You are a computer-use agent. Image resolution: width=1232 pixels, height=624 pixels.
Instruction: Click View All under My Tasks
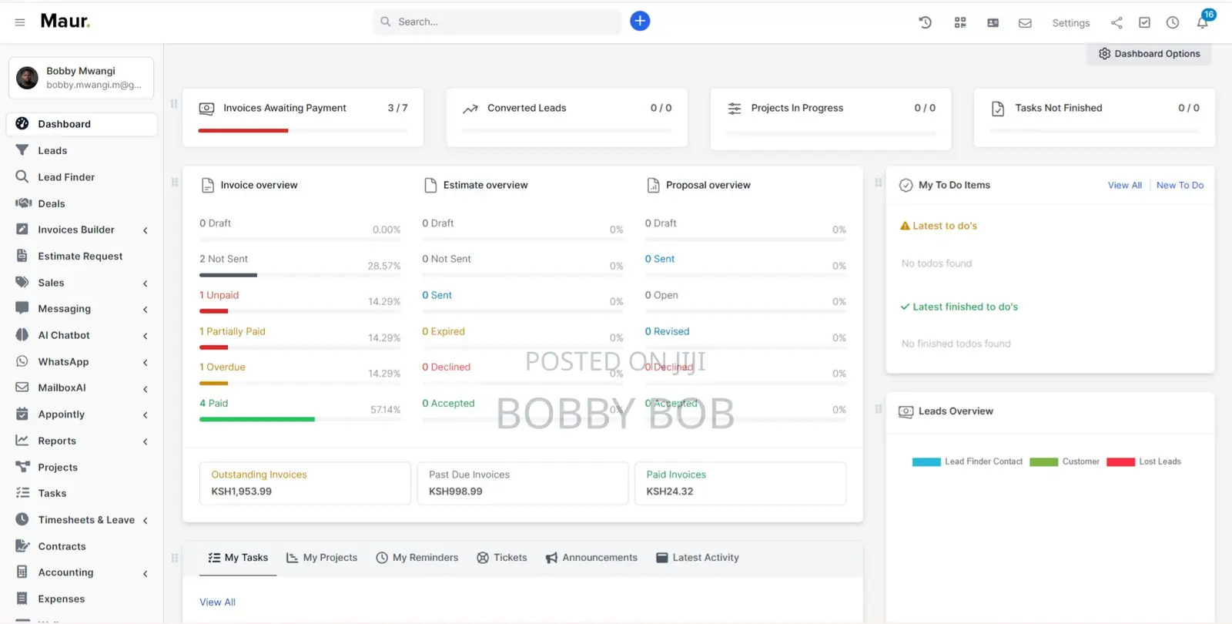coord(217,602)
